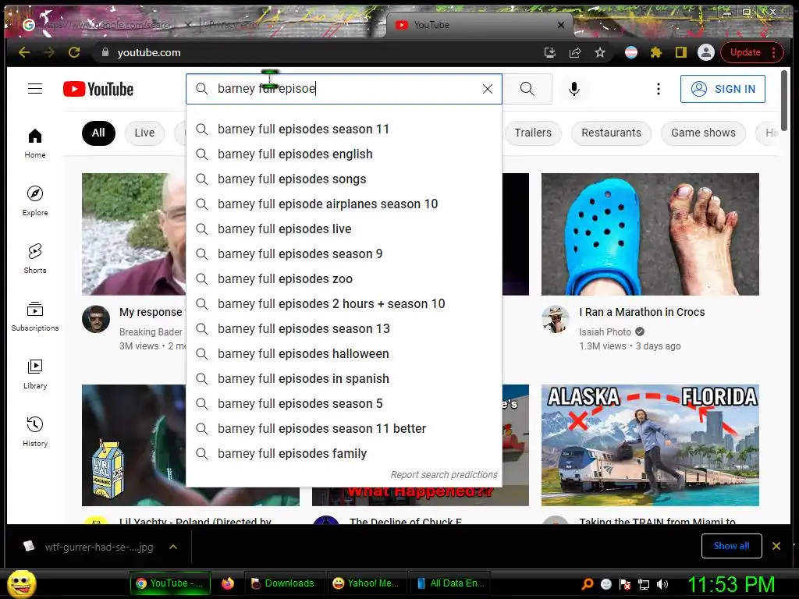
Task: Click the share page icon in address bar
Action: (x=575, y=52)
